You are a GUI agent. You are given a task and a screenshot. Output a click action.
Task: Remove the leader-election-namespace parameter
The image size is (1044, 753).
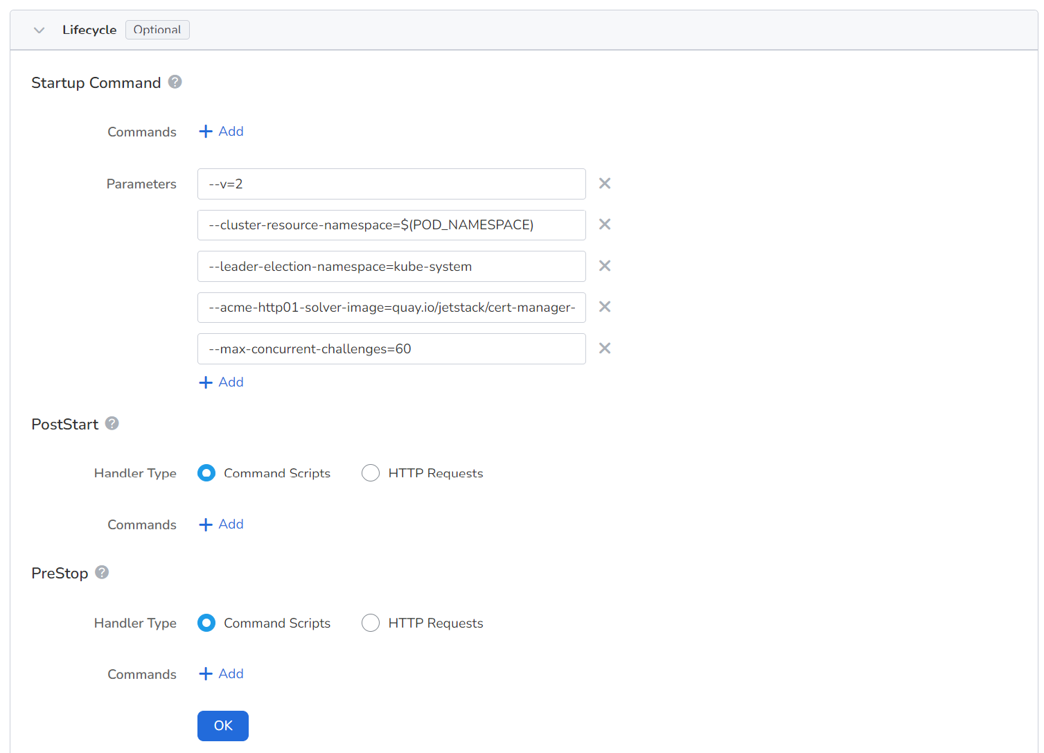pyautogui.click(x=605, y=266)
